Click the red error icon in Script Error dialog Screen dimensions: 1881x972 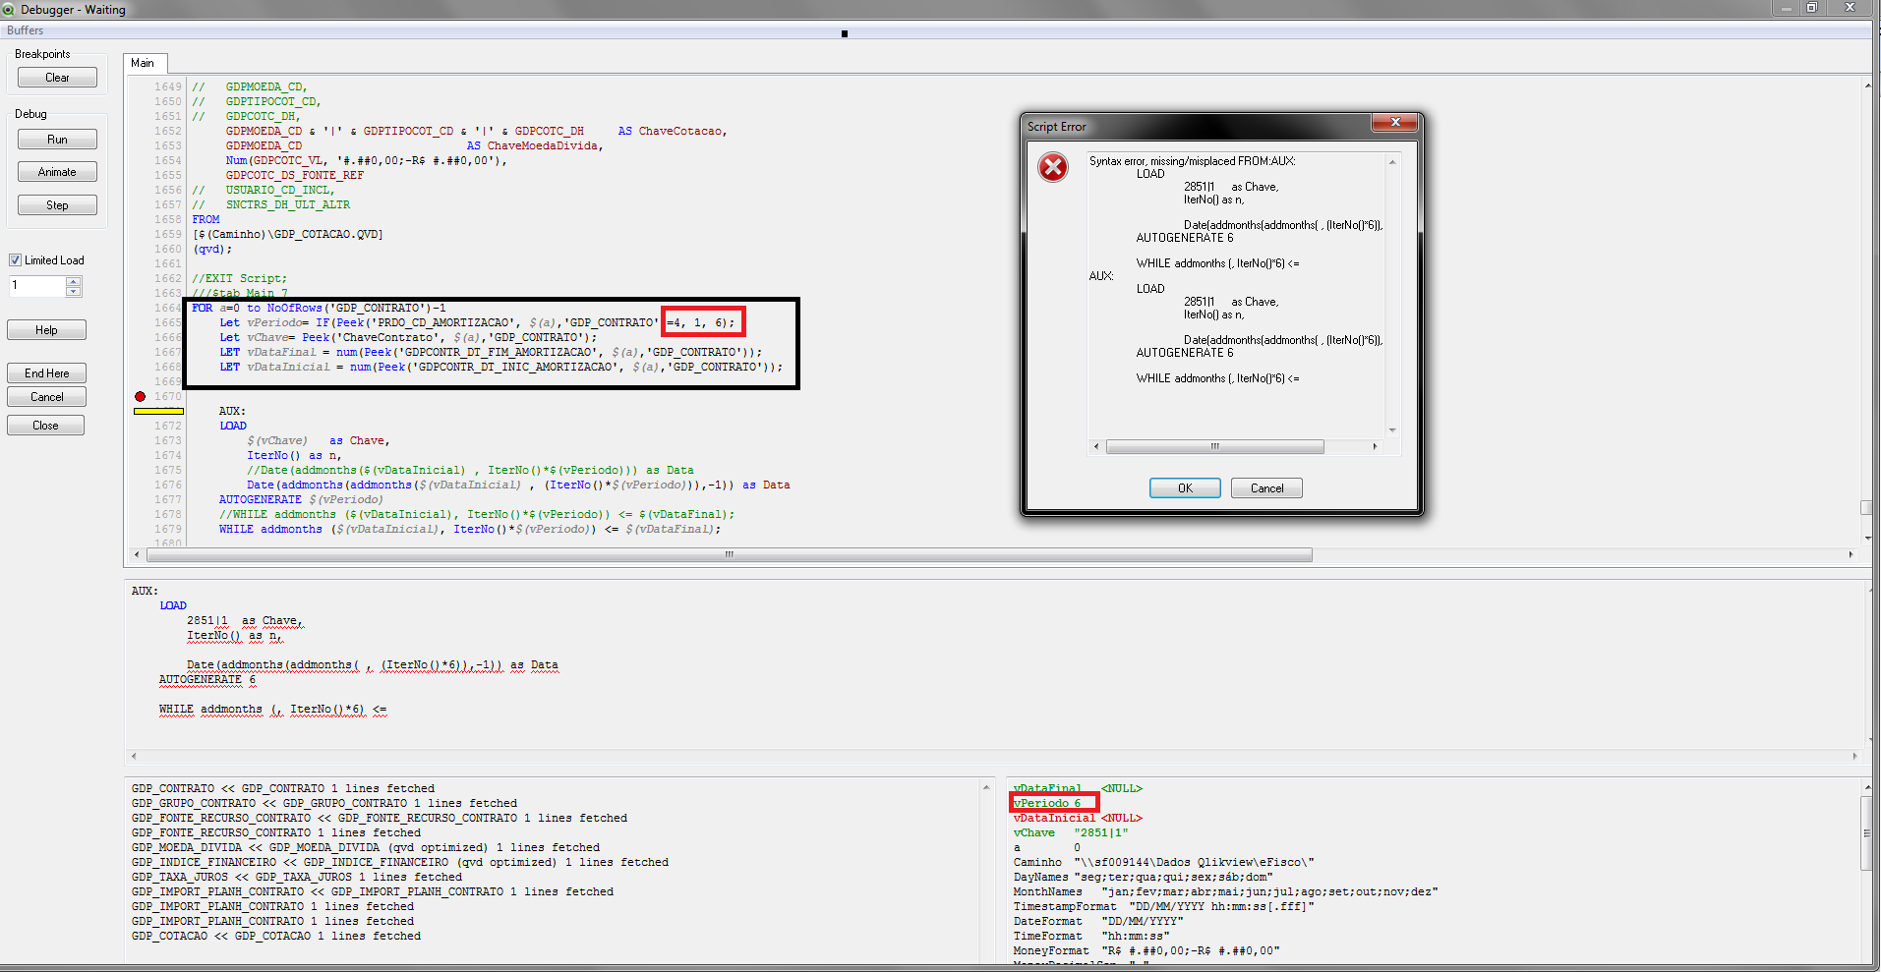coord(1053,167)
